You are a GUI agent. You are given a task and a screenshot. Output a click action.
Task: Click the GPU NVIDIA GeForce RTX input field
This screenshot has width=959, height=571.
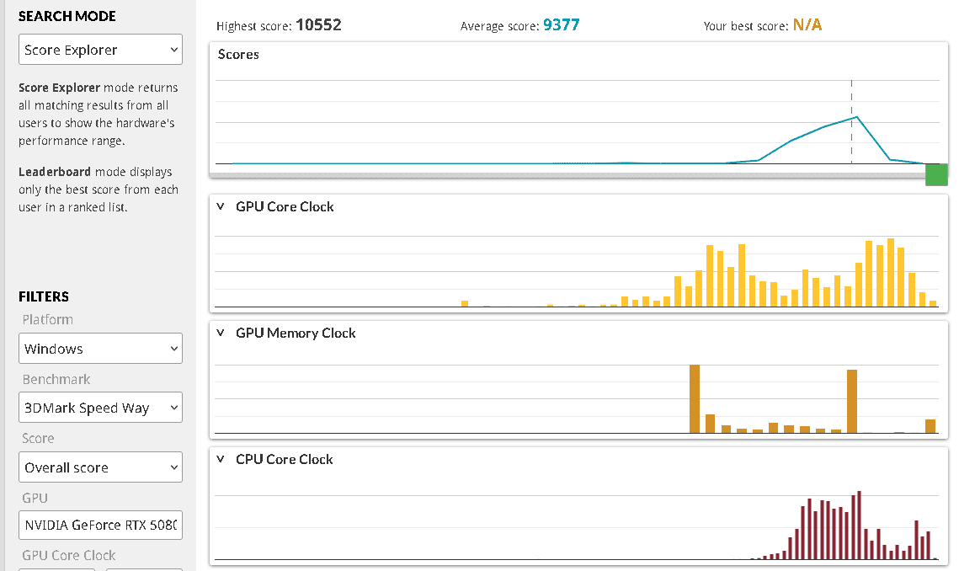[100, 525]
